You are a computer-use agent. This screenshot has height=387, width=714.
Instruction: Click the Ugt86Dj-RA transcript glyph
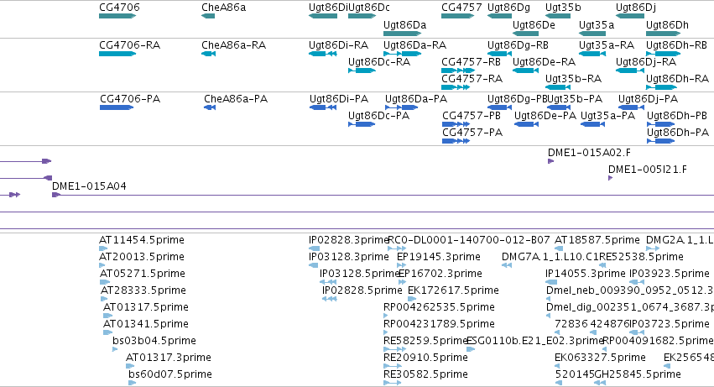[630, 71]
